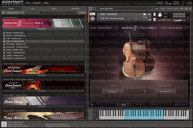Click the Basses - Modern.nki file icon

pyautogui.click(x=4, y=33)
